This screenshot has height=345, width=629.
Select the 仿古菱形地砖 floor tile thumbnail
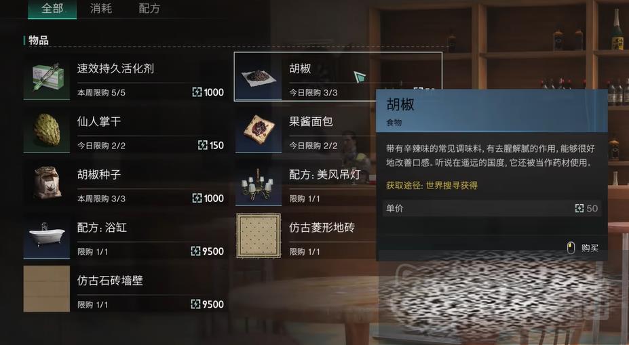tap(259, 236)
